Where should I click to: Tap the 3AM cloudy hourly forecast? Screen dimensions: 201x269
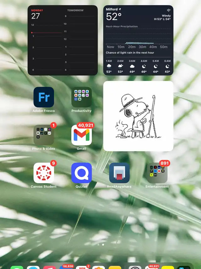(132, 66)
